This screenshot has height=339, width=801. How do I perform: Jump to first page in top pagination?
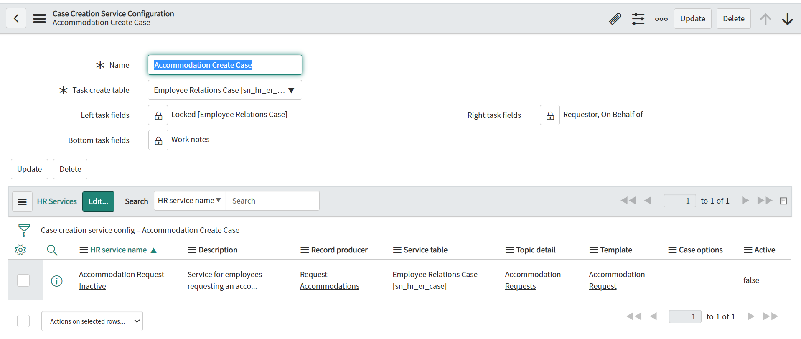pyautogui.click(x=628, y=201)
